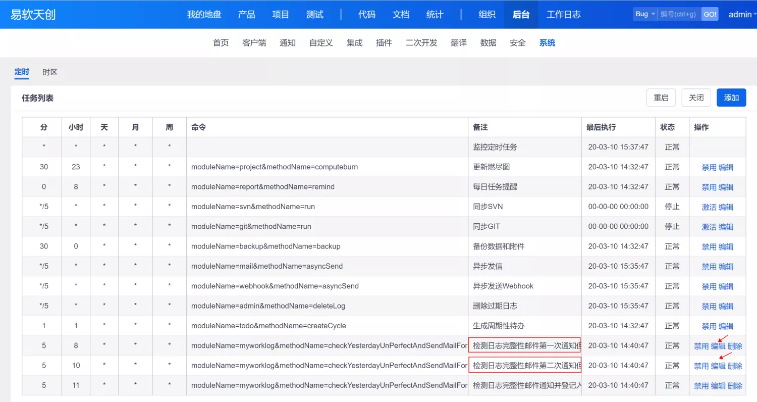Open the 项目 main menu
This screenshot has height=402, width=757.
[281, 14]
